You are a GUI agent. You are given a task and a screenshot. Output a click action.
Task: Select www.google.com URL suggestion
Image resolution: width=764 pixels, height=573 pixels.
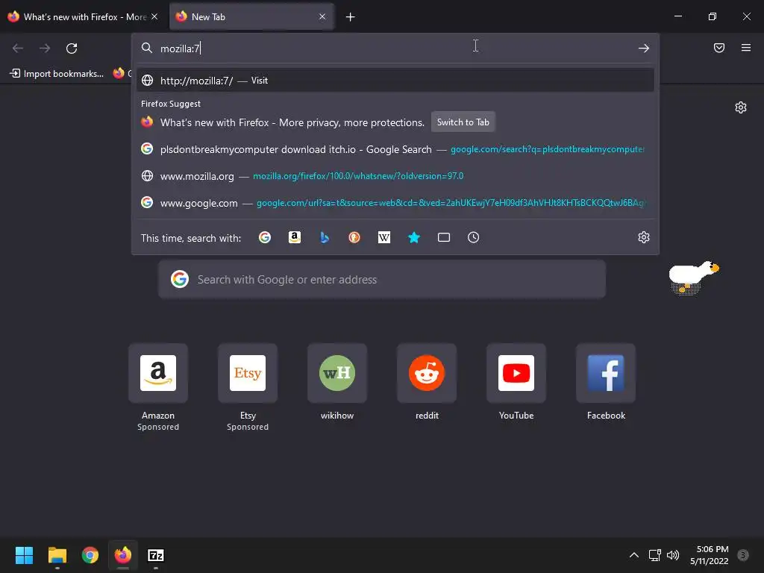(395, 203)
